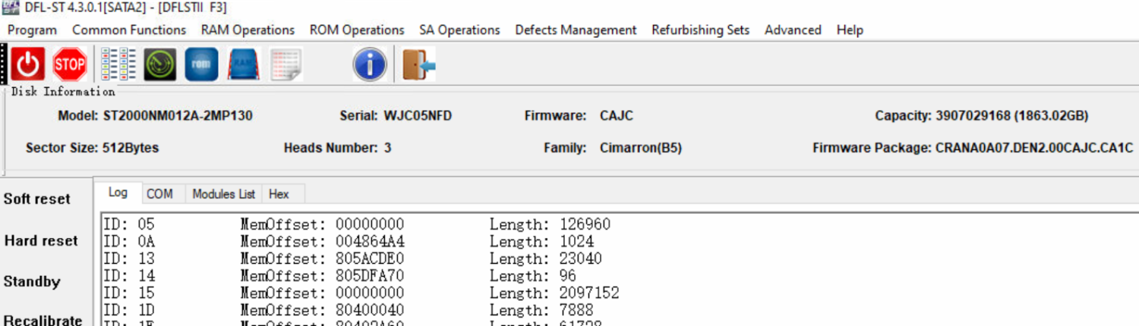Click the red power button icon
The width and height of the screenshot is (1139, 326).
point(28,64)
